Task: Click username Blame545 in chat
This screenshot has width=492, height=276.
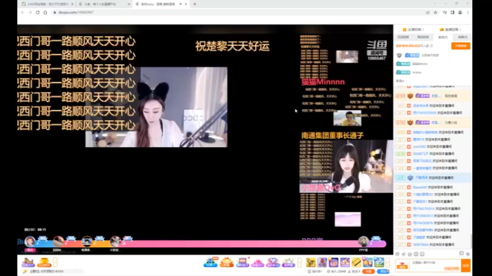Action: point(420,187)
